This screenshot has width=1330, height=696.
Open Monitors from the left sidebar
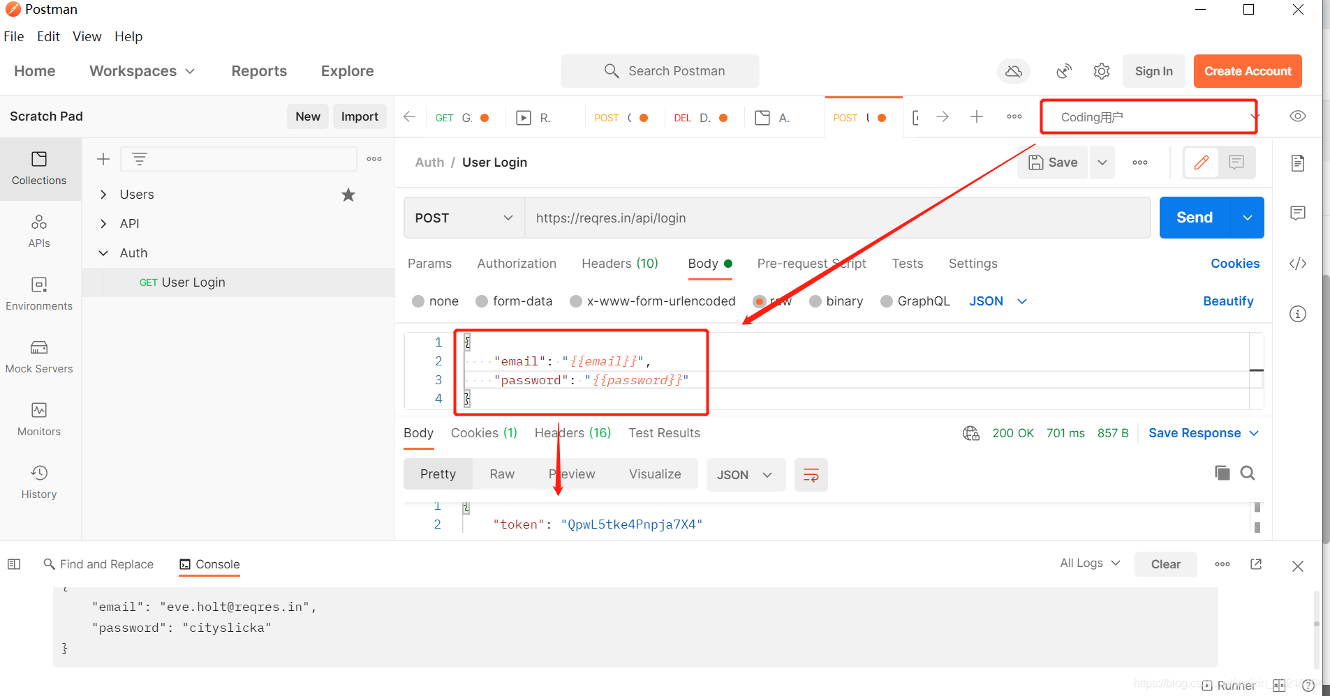[39, 418]
